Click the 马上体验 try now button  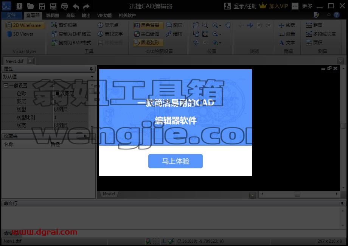(176, 161)
